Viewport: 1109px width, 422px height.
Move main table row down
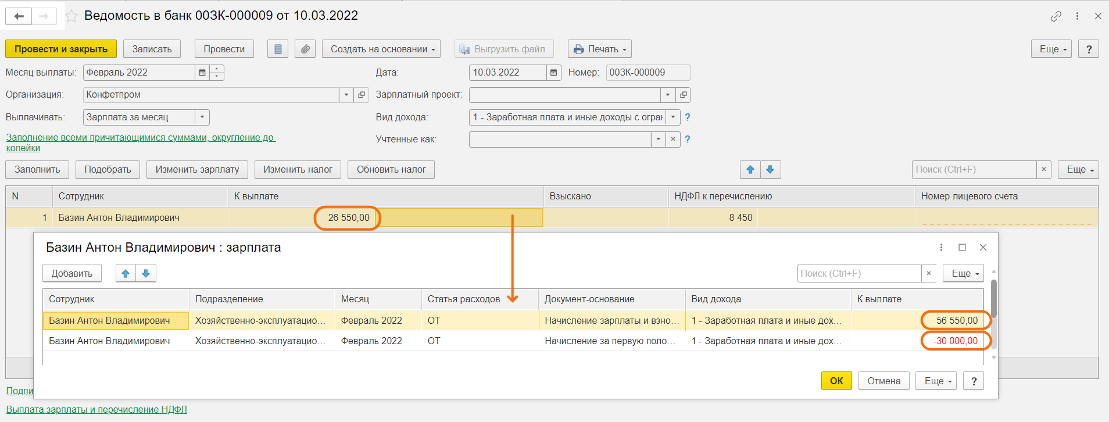tap(770, 170)
